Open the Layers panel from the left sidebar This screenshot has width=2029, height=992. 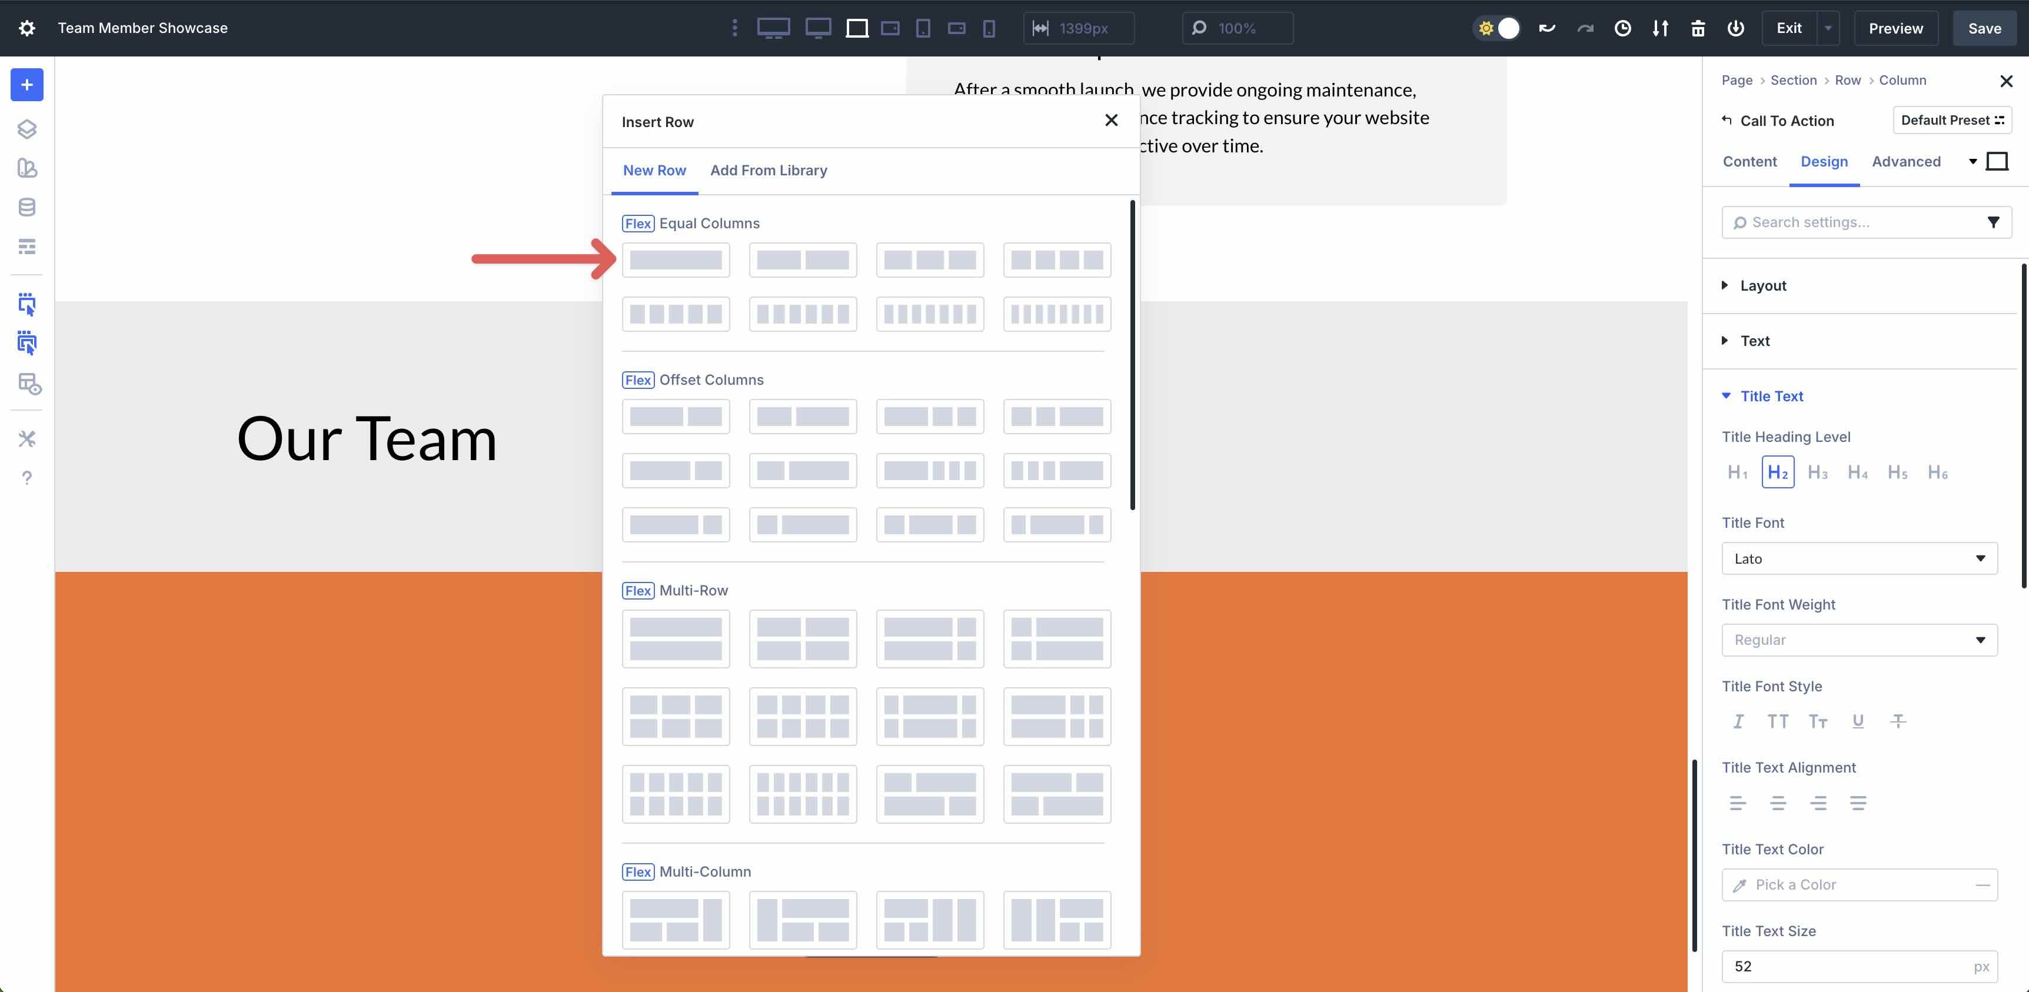[27, 128]
